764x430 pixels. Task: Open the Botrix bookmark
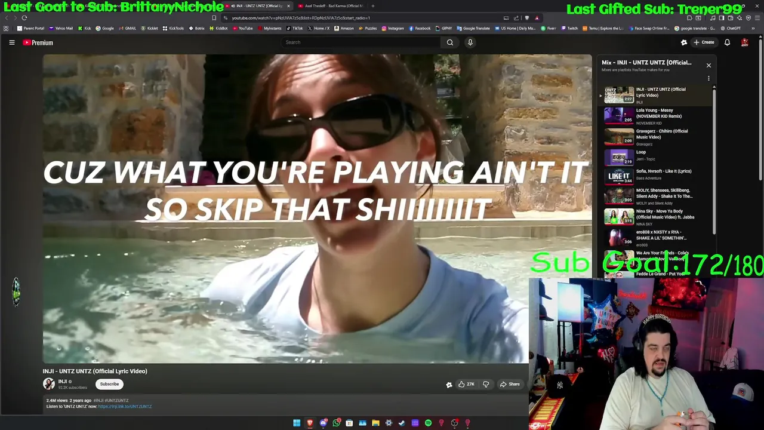(196, 28)
